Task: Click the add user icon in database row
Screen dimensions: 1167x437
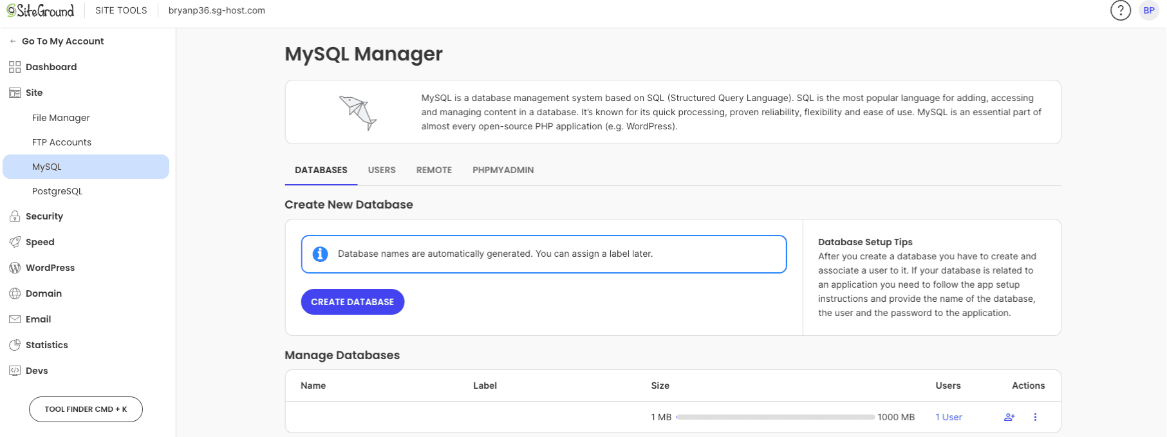Action: click(x=1009, y=417)
